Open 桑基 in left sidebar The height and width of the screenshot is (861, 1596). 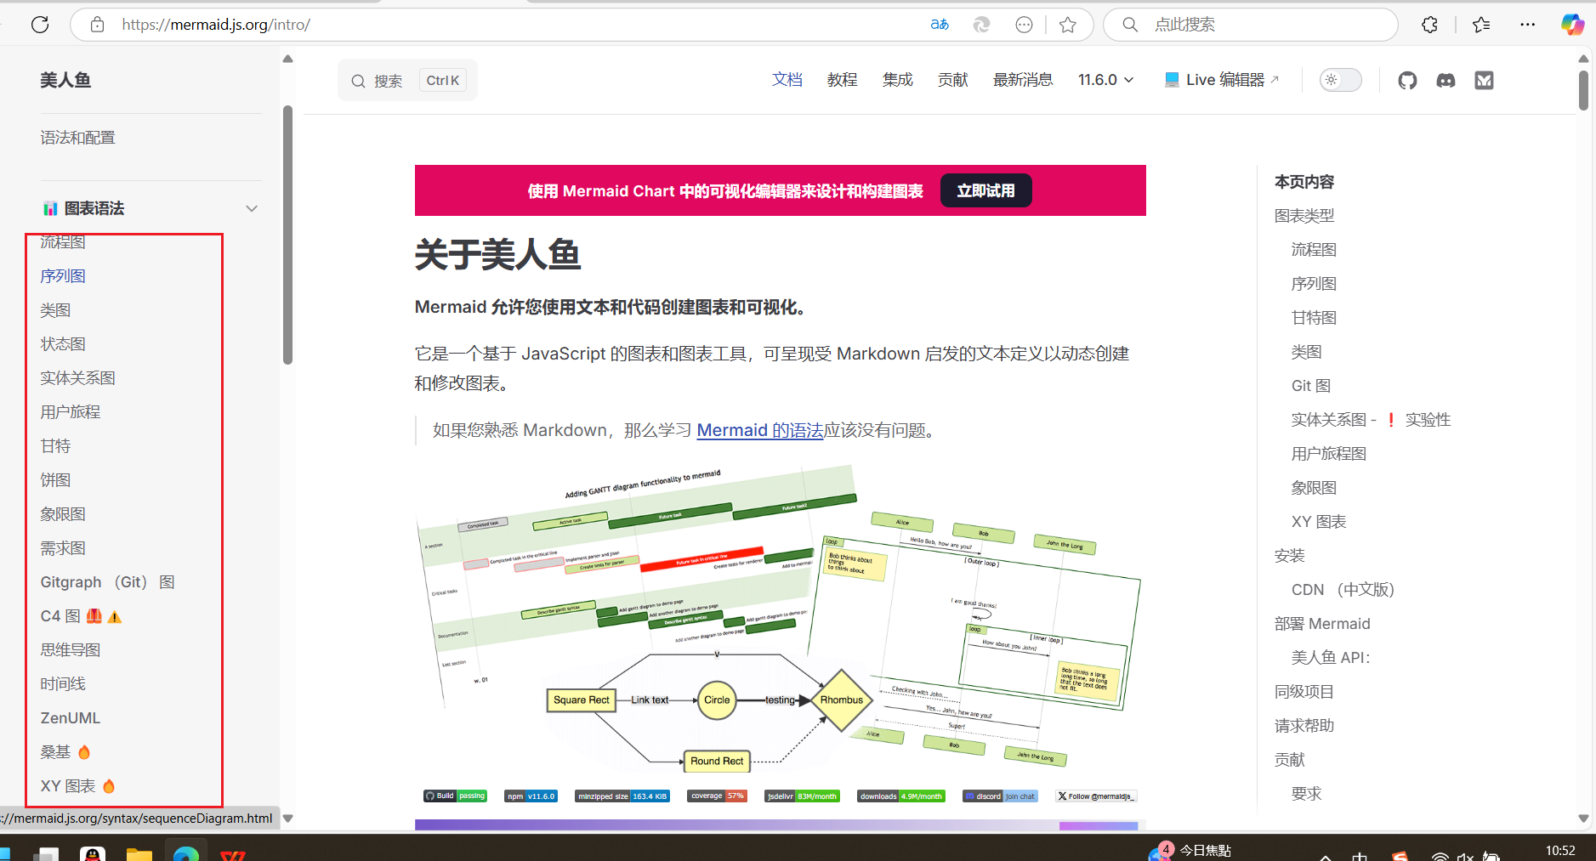click(65, 752)
